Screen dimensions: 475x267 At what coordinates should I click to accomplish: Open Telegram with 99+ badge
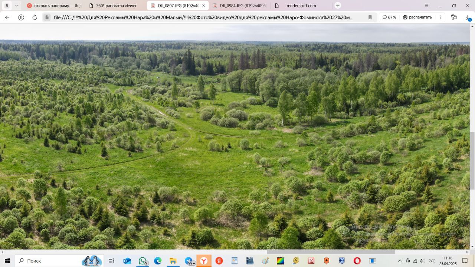[189, 261]
